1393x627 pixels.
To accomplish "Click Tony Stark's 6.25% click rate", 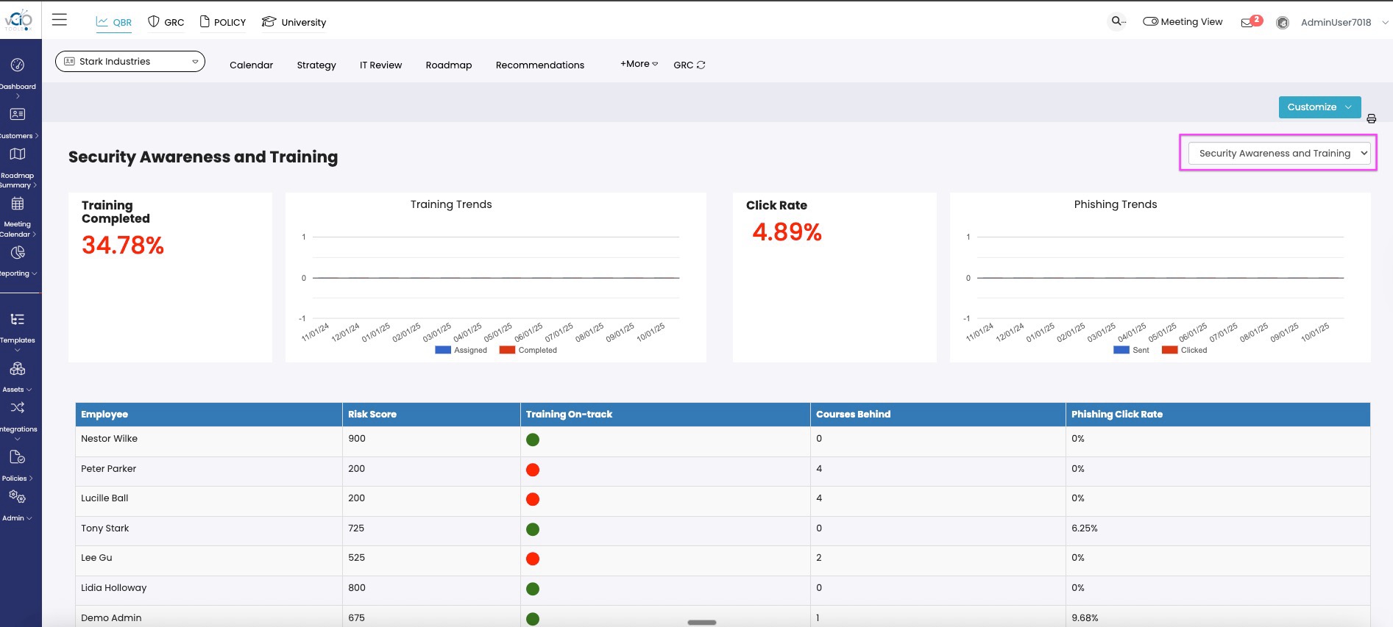I will pos(1085,529).
